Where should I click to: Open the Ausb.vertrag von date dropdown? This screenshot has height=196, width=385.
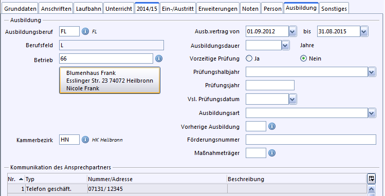292,31
